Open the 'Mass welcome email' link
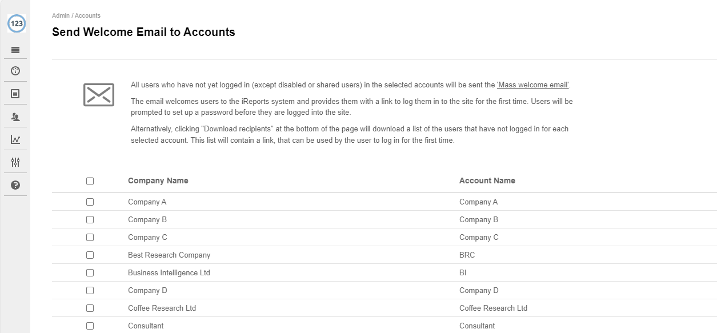This screenshot has height=333, width=717. (x=533, y=85)
